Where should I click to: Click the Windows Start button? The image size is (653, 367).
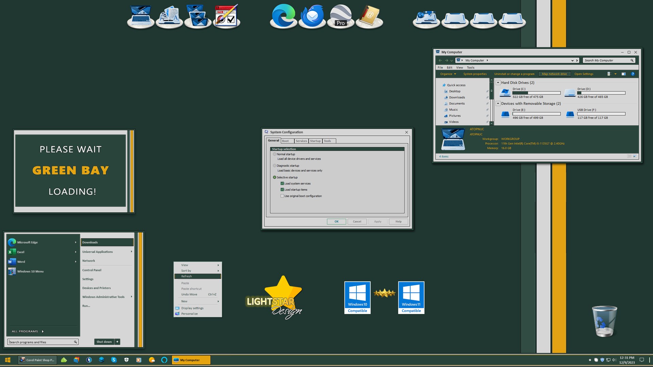(x=7, y=360)
